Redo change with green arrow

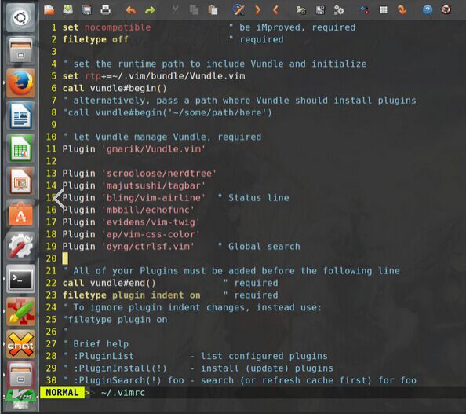150,10
